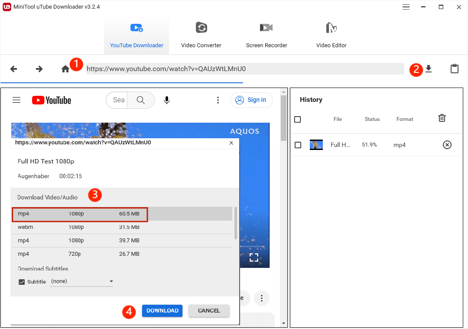This screenshot has width=468, height=329.
Task: Toggle the Subtitle checkbox
Action: pos(22,282)
